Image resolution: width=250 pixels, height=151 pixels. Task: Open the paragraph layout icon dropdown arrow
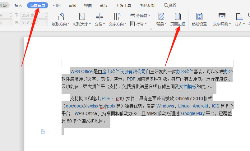tap(48, 131)
